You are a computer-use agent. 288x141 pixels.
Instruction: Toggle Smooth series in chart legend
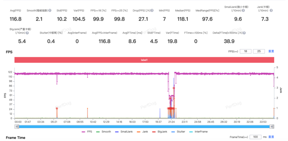pyautogui.click(x=104, y=132)
